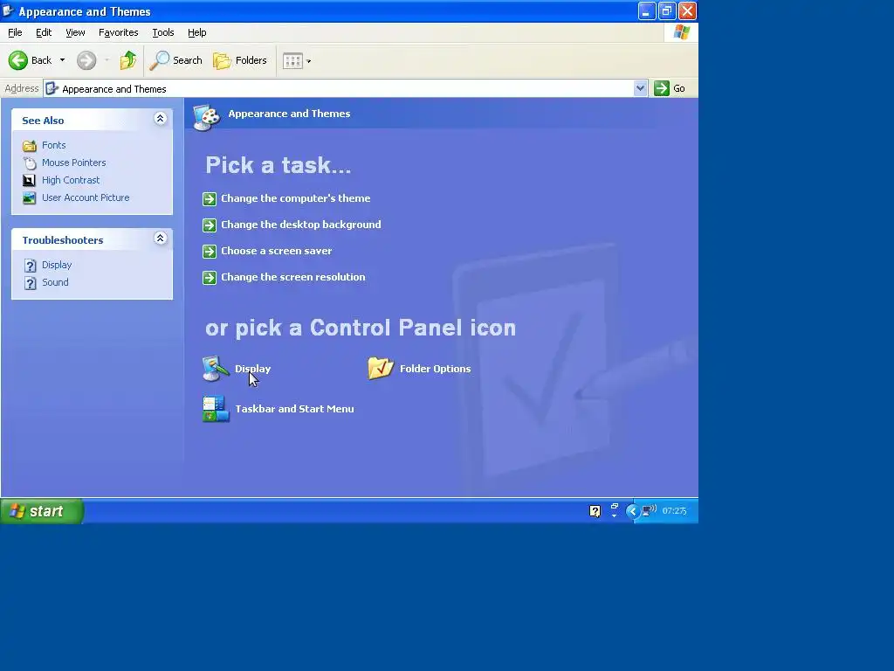894x671 pixels.
Task: Click the Display control panel icon
Action: click(x=216, y=369)
